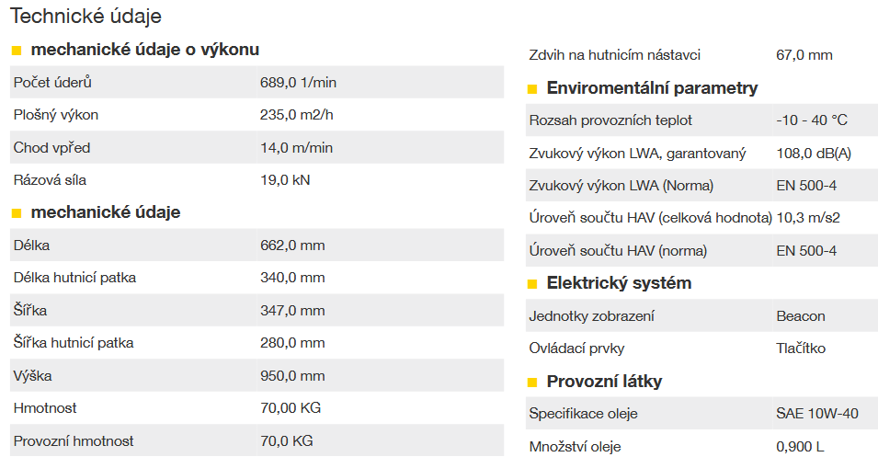Select the 235,0 m2/h Plošný výkon value
Image resolution: width=878 pixels, height=457 pixels.
click(296, 115)
